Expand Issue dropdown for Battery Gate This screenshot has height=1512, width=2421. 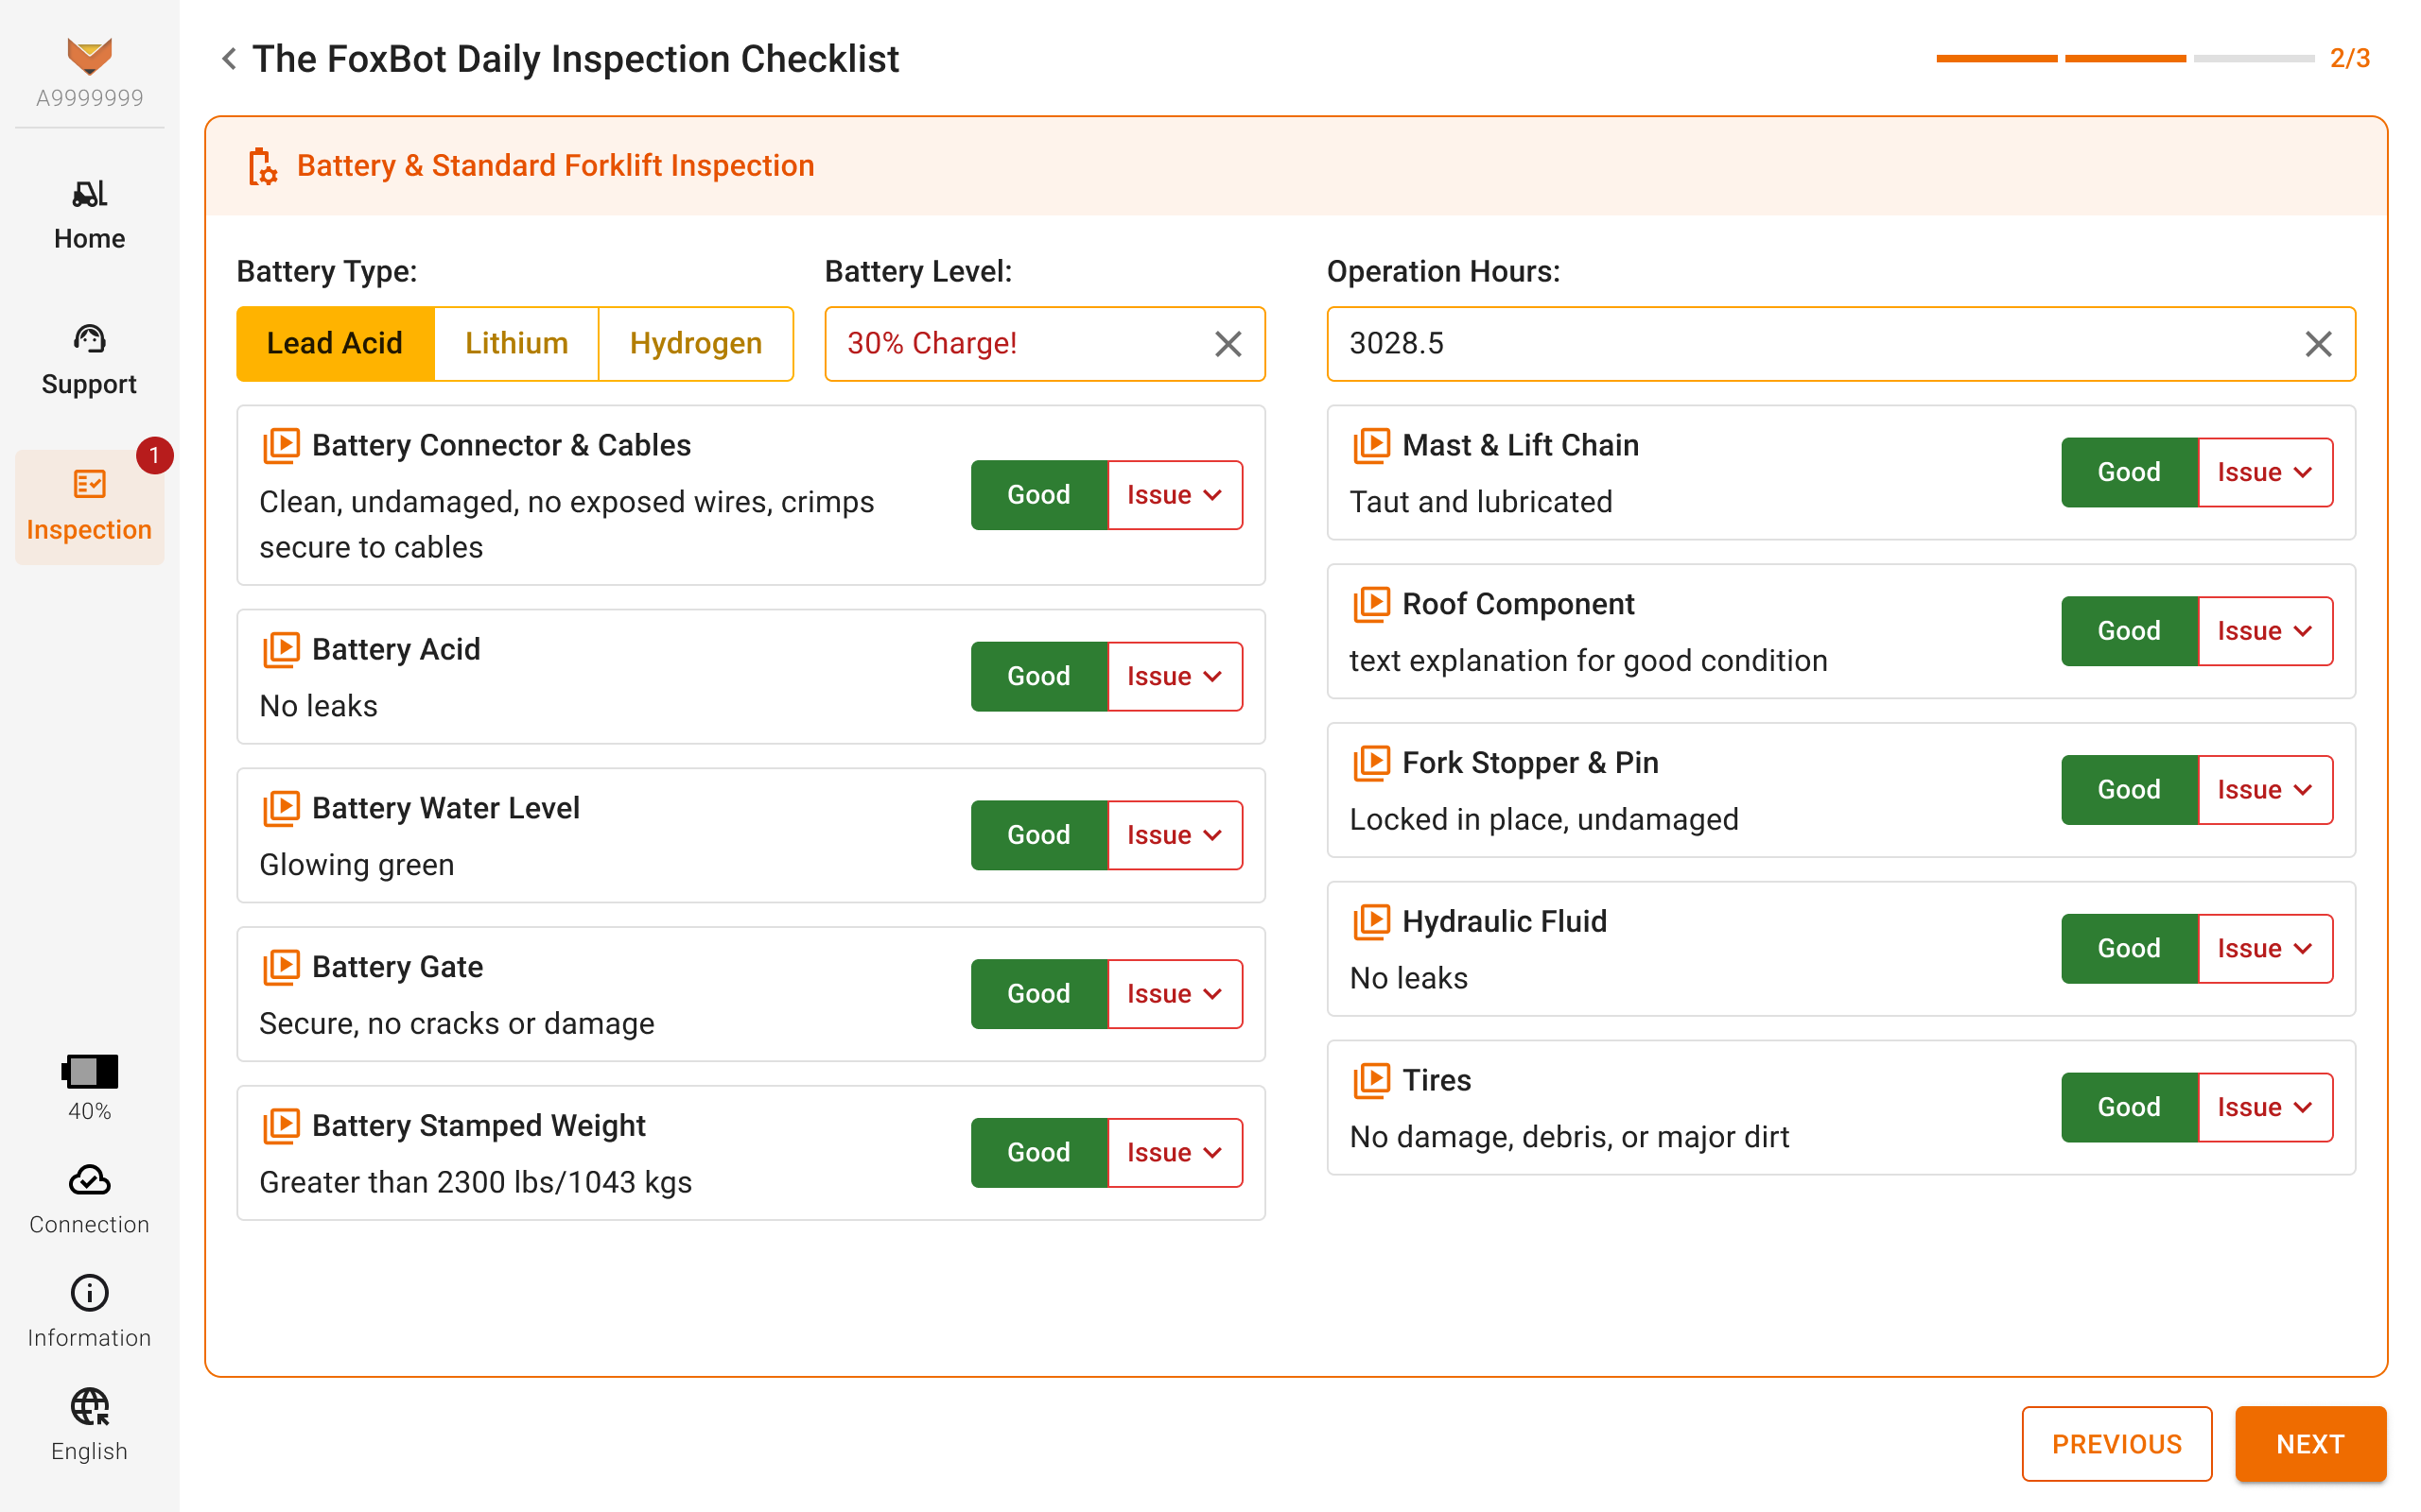pyautogui.click(x=1175, y=994)
